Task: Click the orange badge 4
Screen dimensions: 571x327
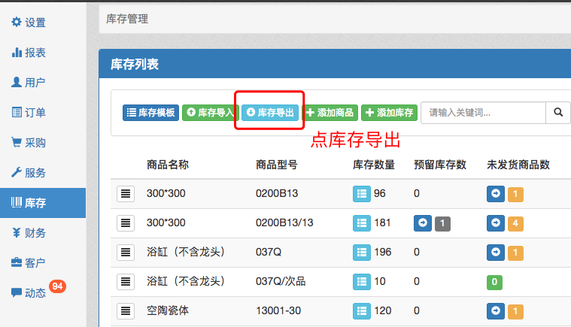Action: click(515, 224)
